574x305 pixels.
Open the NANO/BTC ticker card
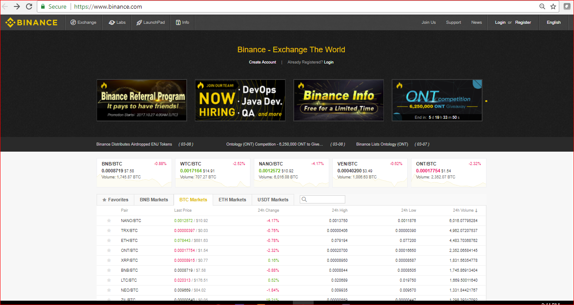(291, 173)
